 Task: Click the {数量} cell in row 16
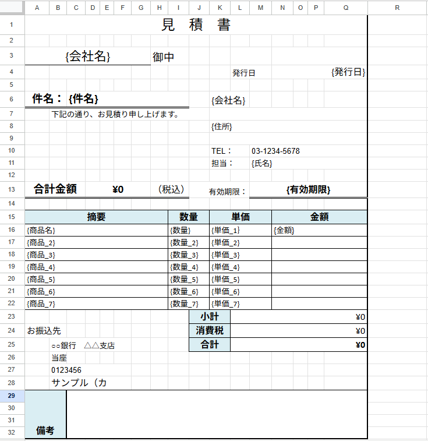point(189,230)
